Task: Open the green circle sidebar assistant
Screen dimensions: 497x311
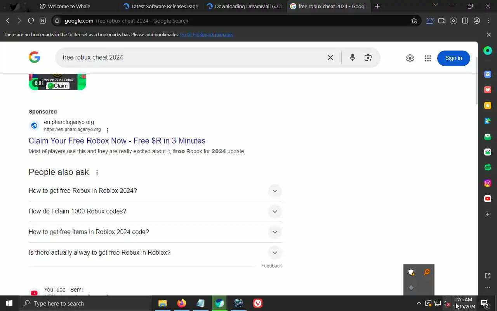Action: [x=488, y=51]
